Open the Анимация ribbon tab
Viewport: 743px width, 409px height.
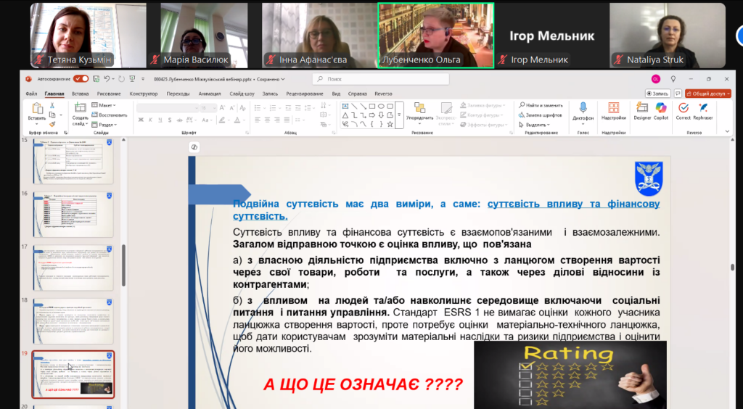[x=210, y=94]
